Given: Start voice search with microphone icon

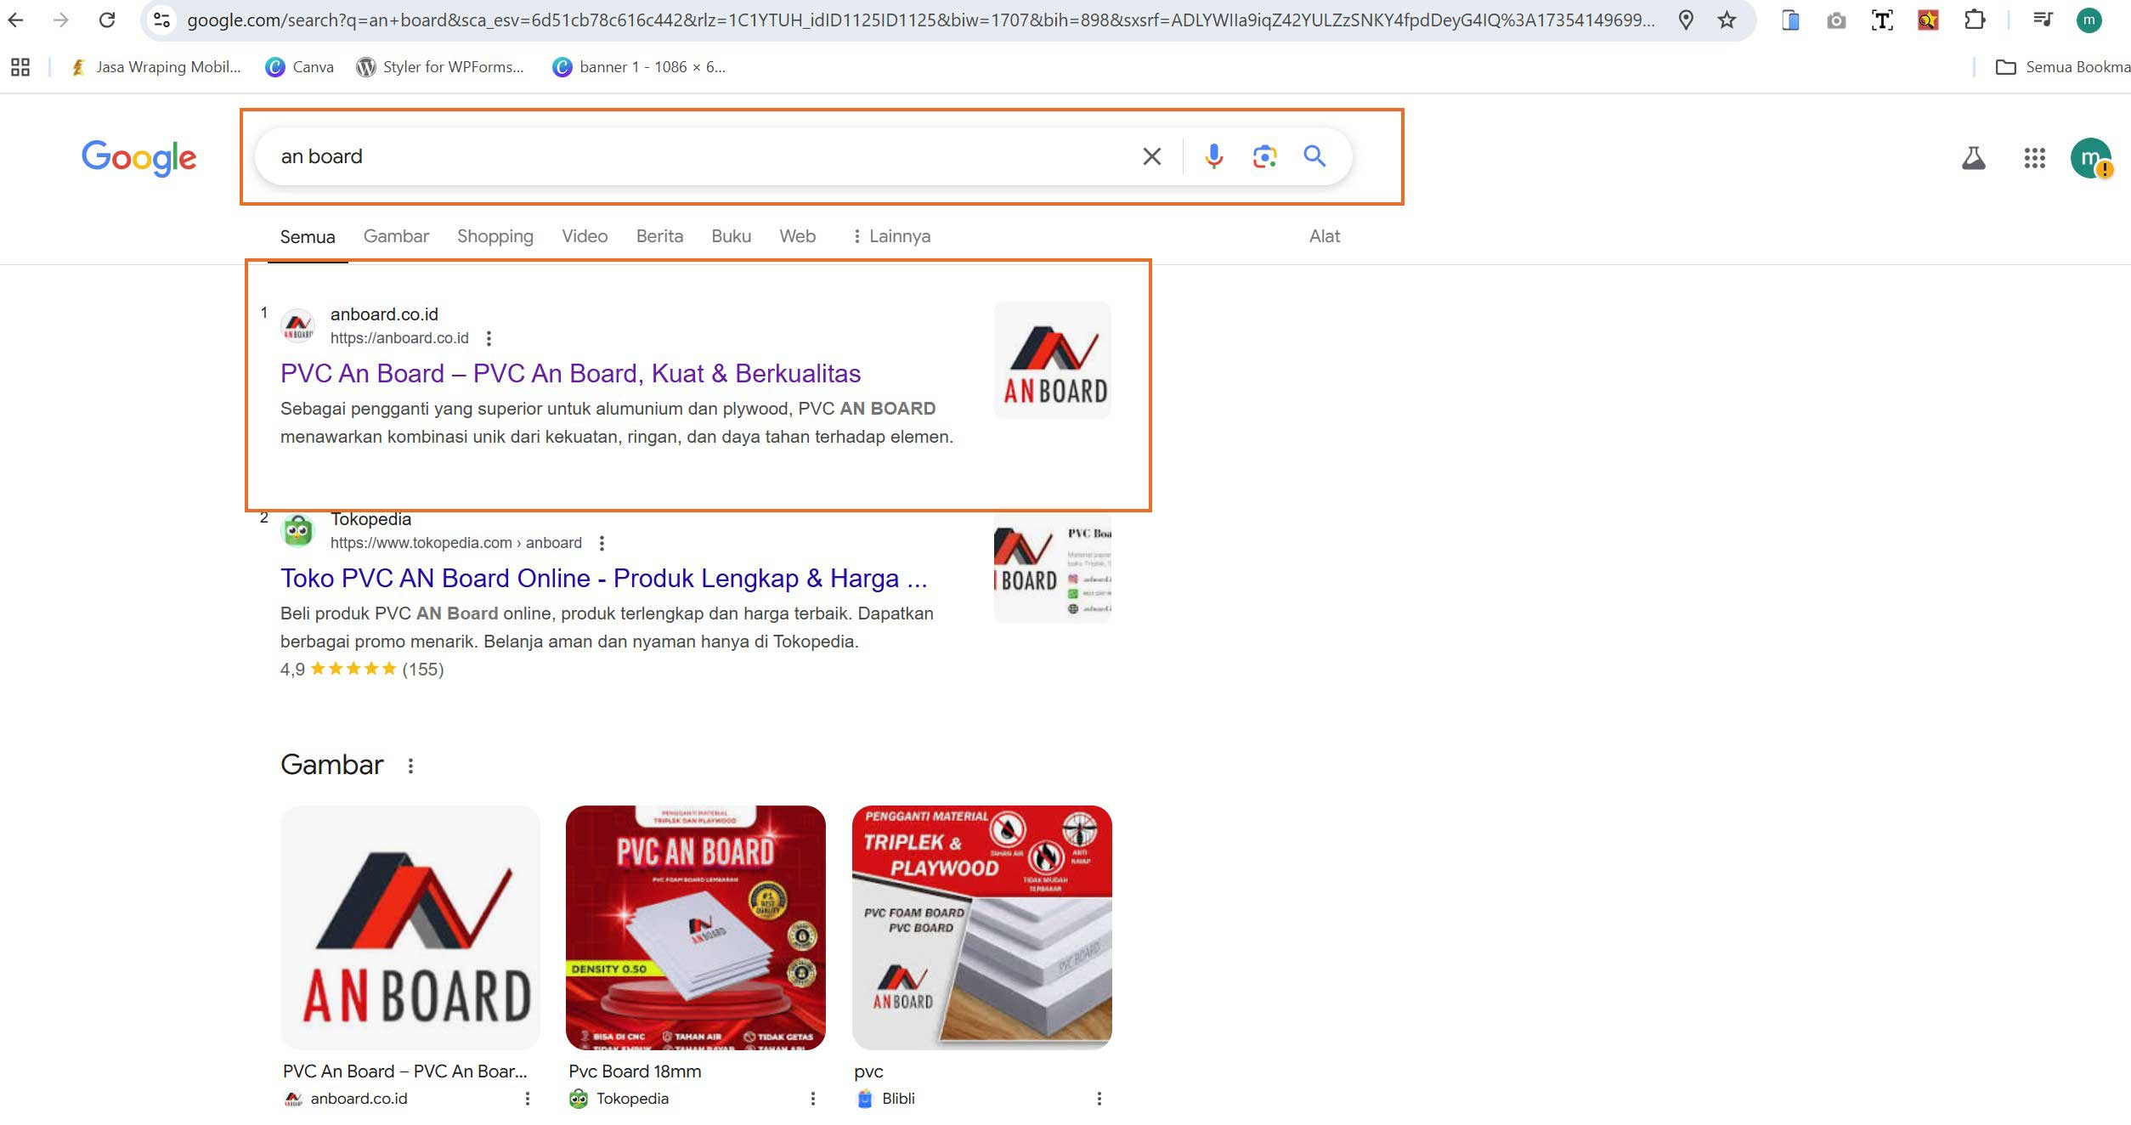Looking at the screenshot, I should coord(1214,156).
